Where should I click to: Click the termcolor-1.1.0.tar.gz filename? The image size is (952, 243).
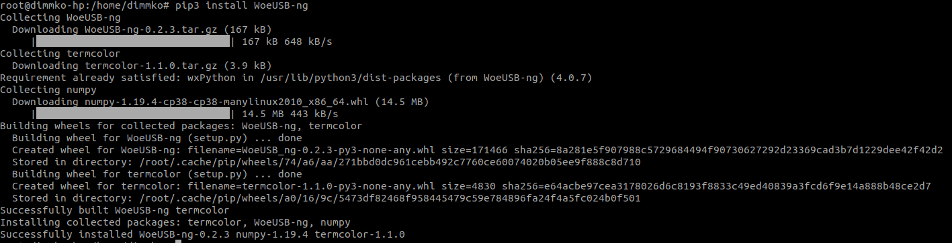click(153, 66)
